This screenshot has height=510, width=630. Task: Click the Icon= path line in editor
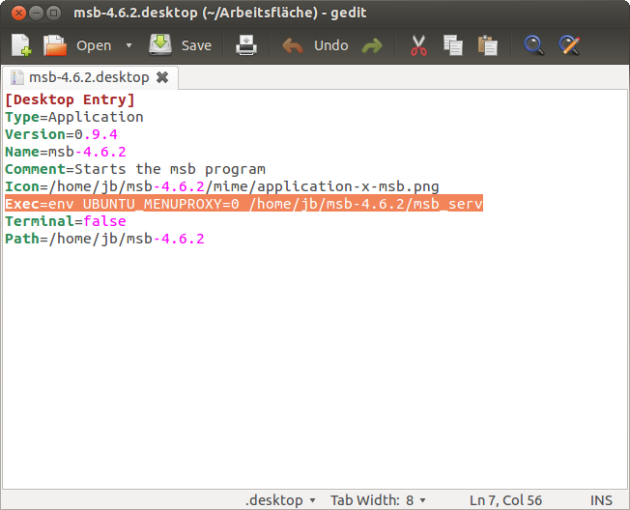pyautogui.click(x=222, y=186)
